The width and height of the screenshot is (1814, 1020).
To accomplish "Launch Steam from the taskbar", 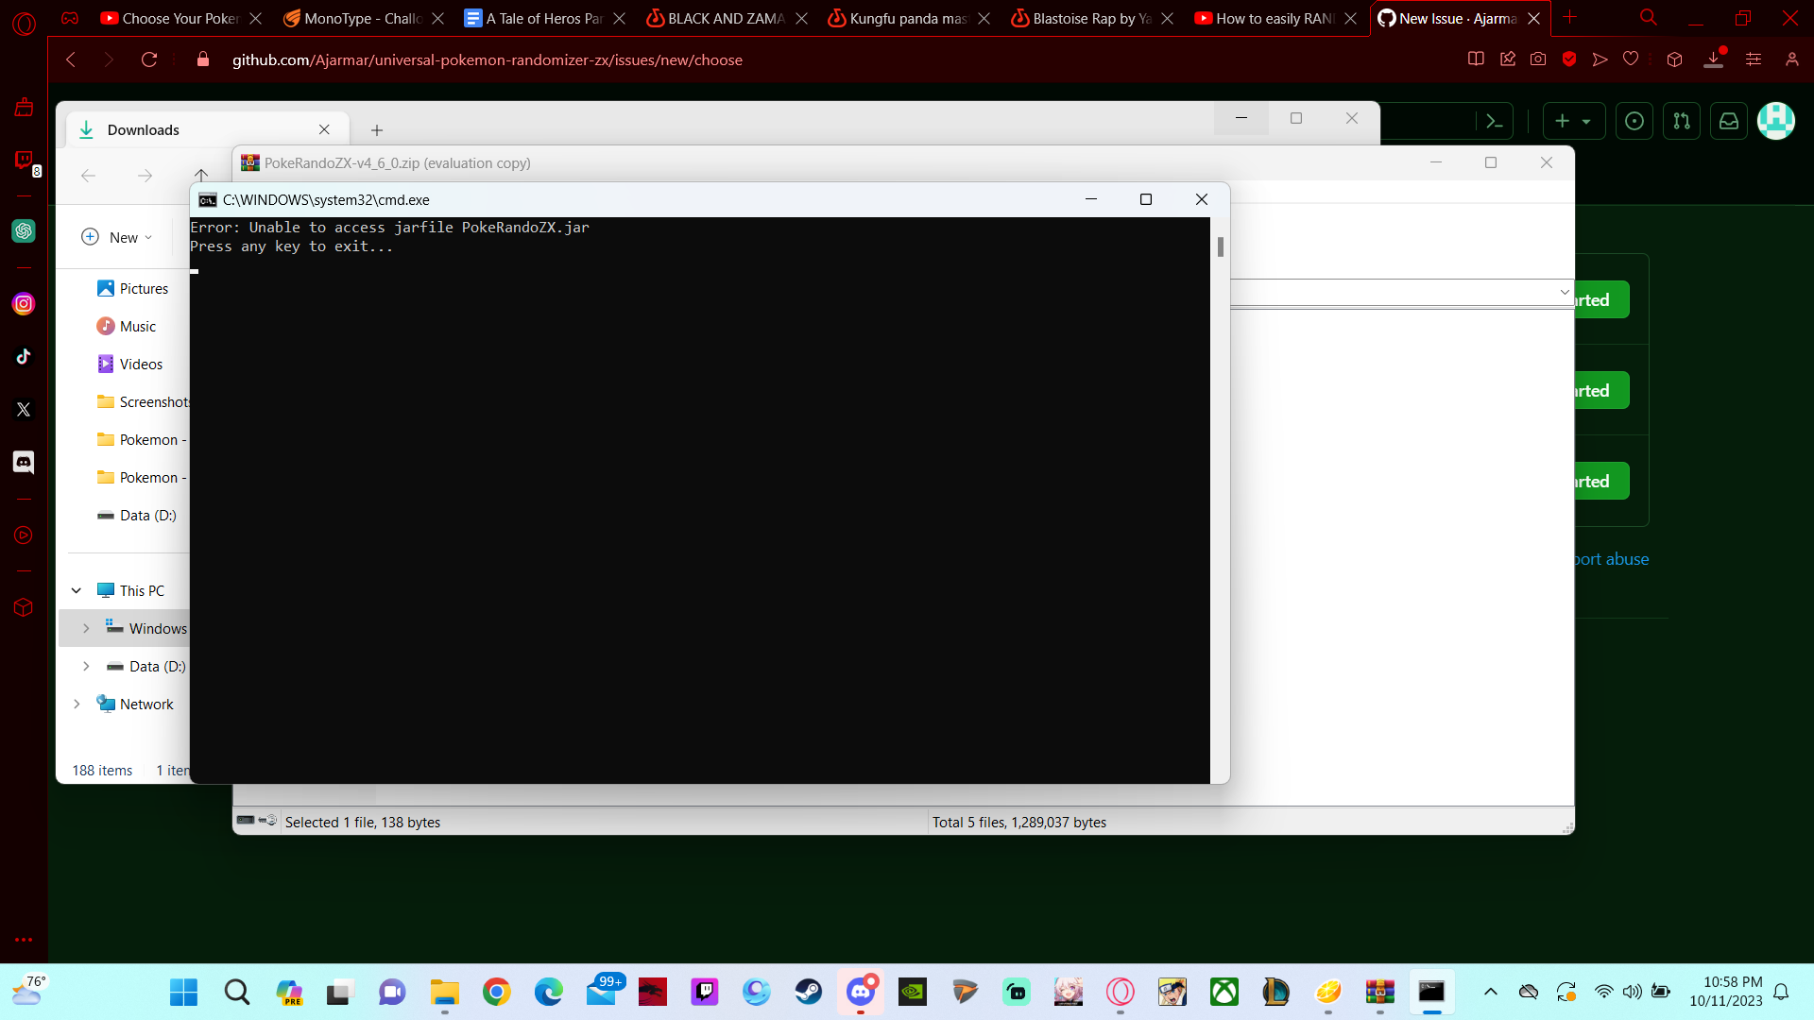I will (809, 993).
